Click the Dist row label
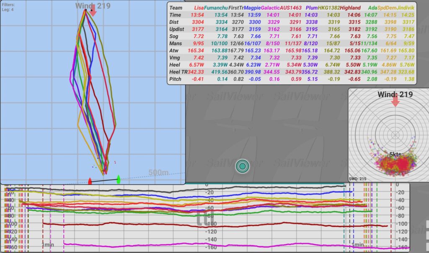This screenshot has height=253, width=429. pos(174,22)
